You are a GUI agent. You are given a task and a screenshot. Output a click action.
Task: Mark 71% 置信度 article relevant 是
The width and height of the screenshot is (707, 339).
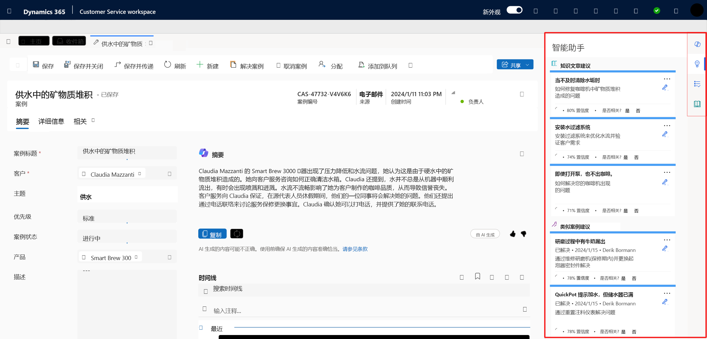(626, 211)
